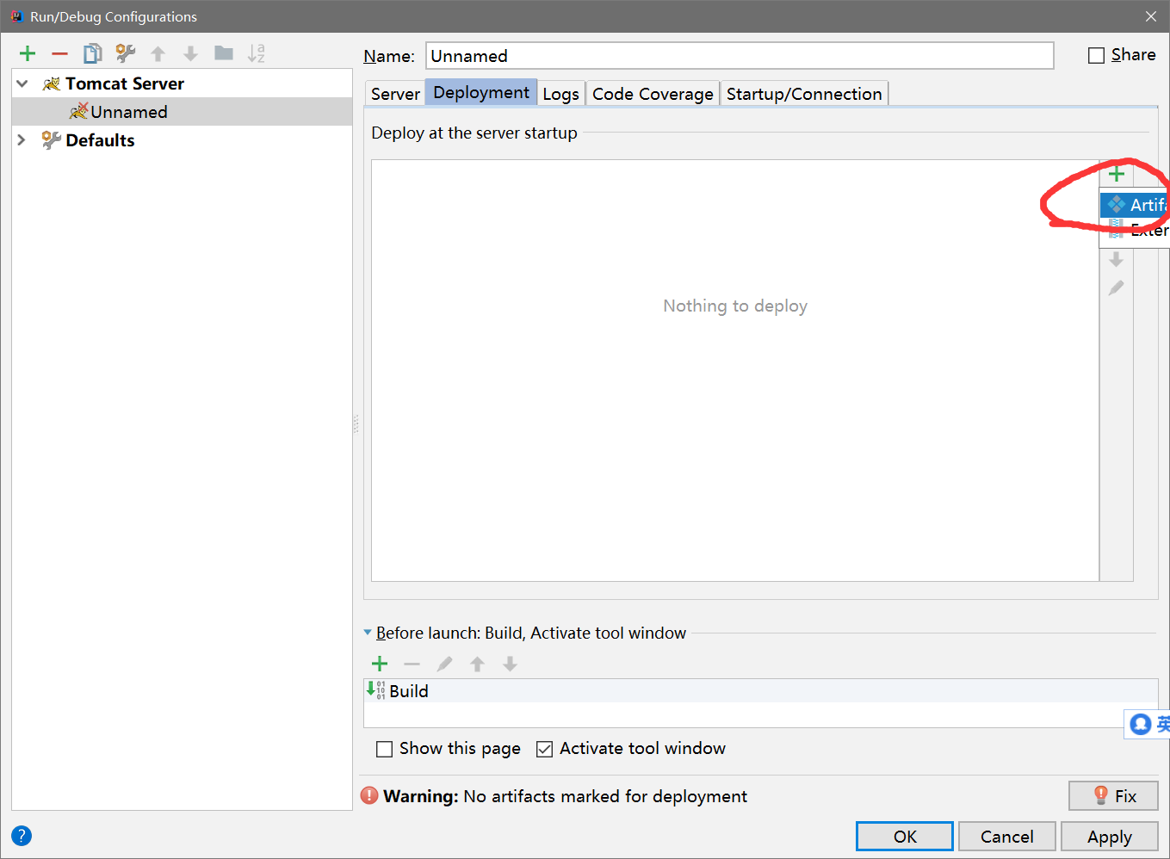Select the Defaults tree item label
The width and height of the screenshot is (1170, 859).
(100, 139)
